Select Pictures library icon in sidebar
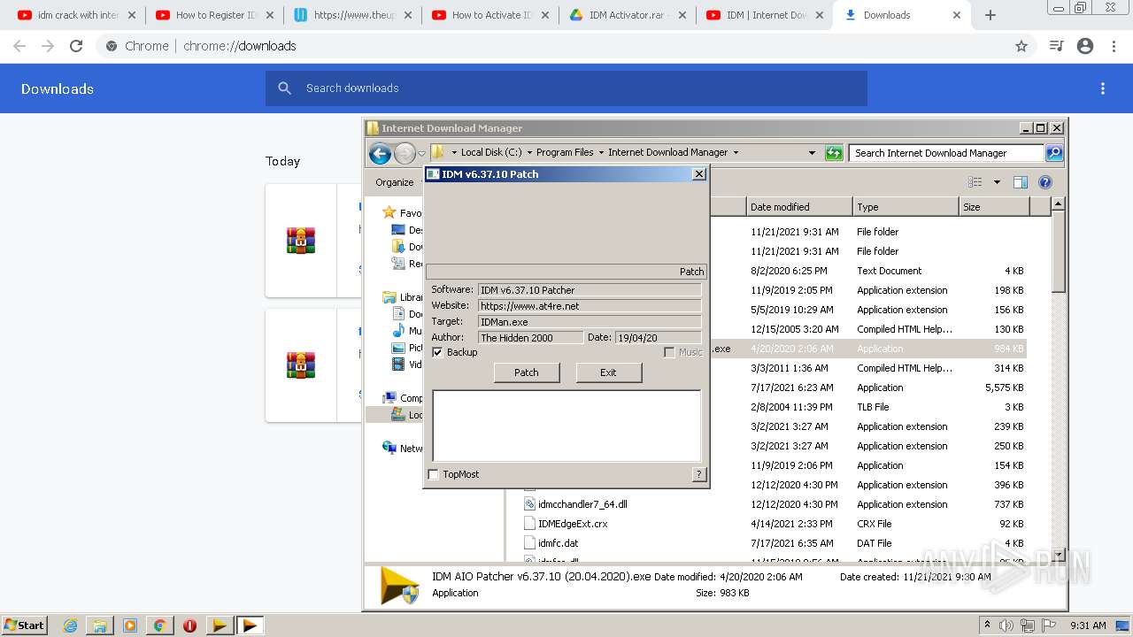The height and width of the screenshot is (637, 1133). 398,348
